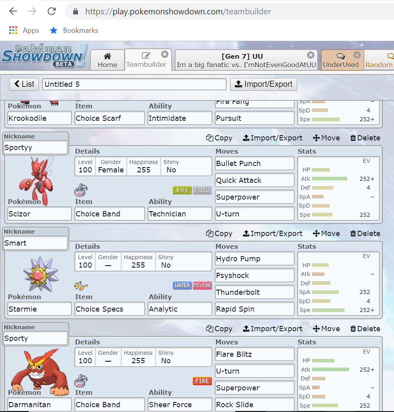
Task: Copy the Starmie set
Action: coord(219,234)
